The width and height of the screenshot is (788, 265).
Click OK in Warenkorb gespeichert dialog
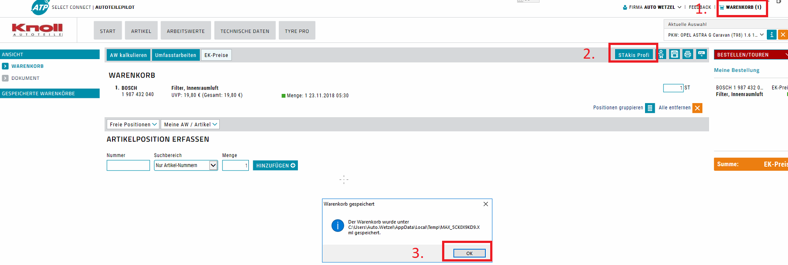pos(469,253)
